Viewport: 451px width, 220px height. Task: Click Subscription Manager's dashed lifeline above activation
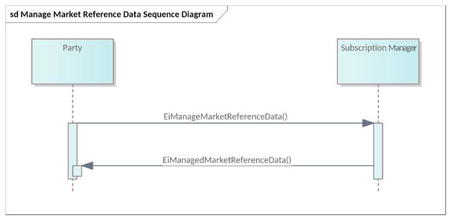(378, 104)
